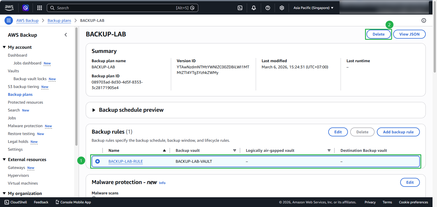Open the Privacy link in footer
Image resolution: width=437 pixels, height=207 pixels.
click(370, 202)
